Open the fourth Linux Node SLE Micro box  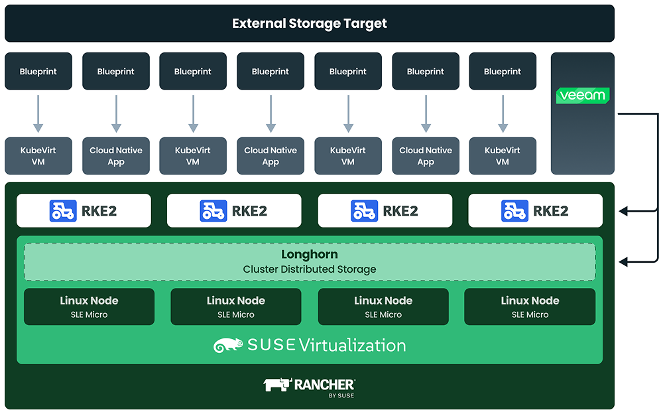click(x=529, y=307)
